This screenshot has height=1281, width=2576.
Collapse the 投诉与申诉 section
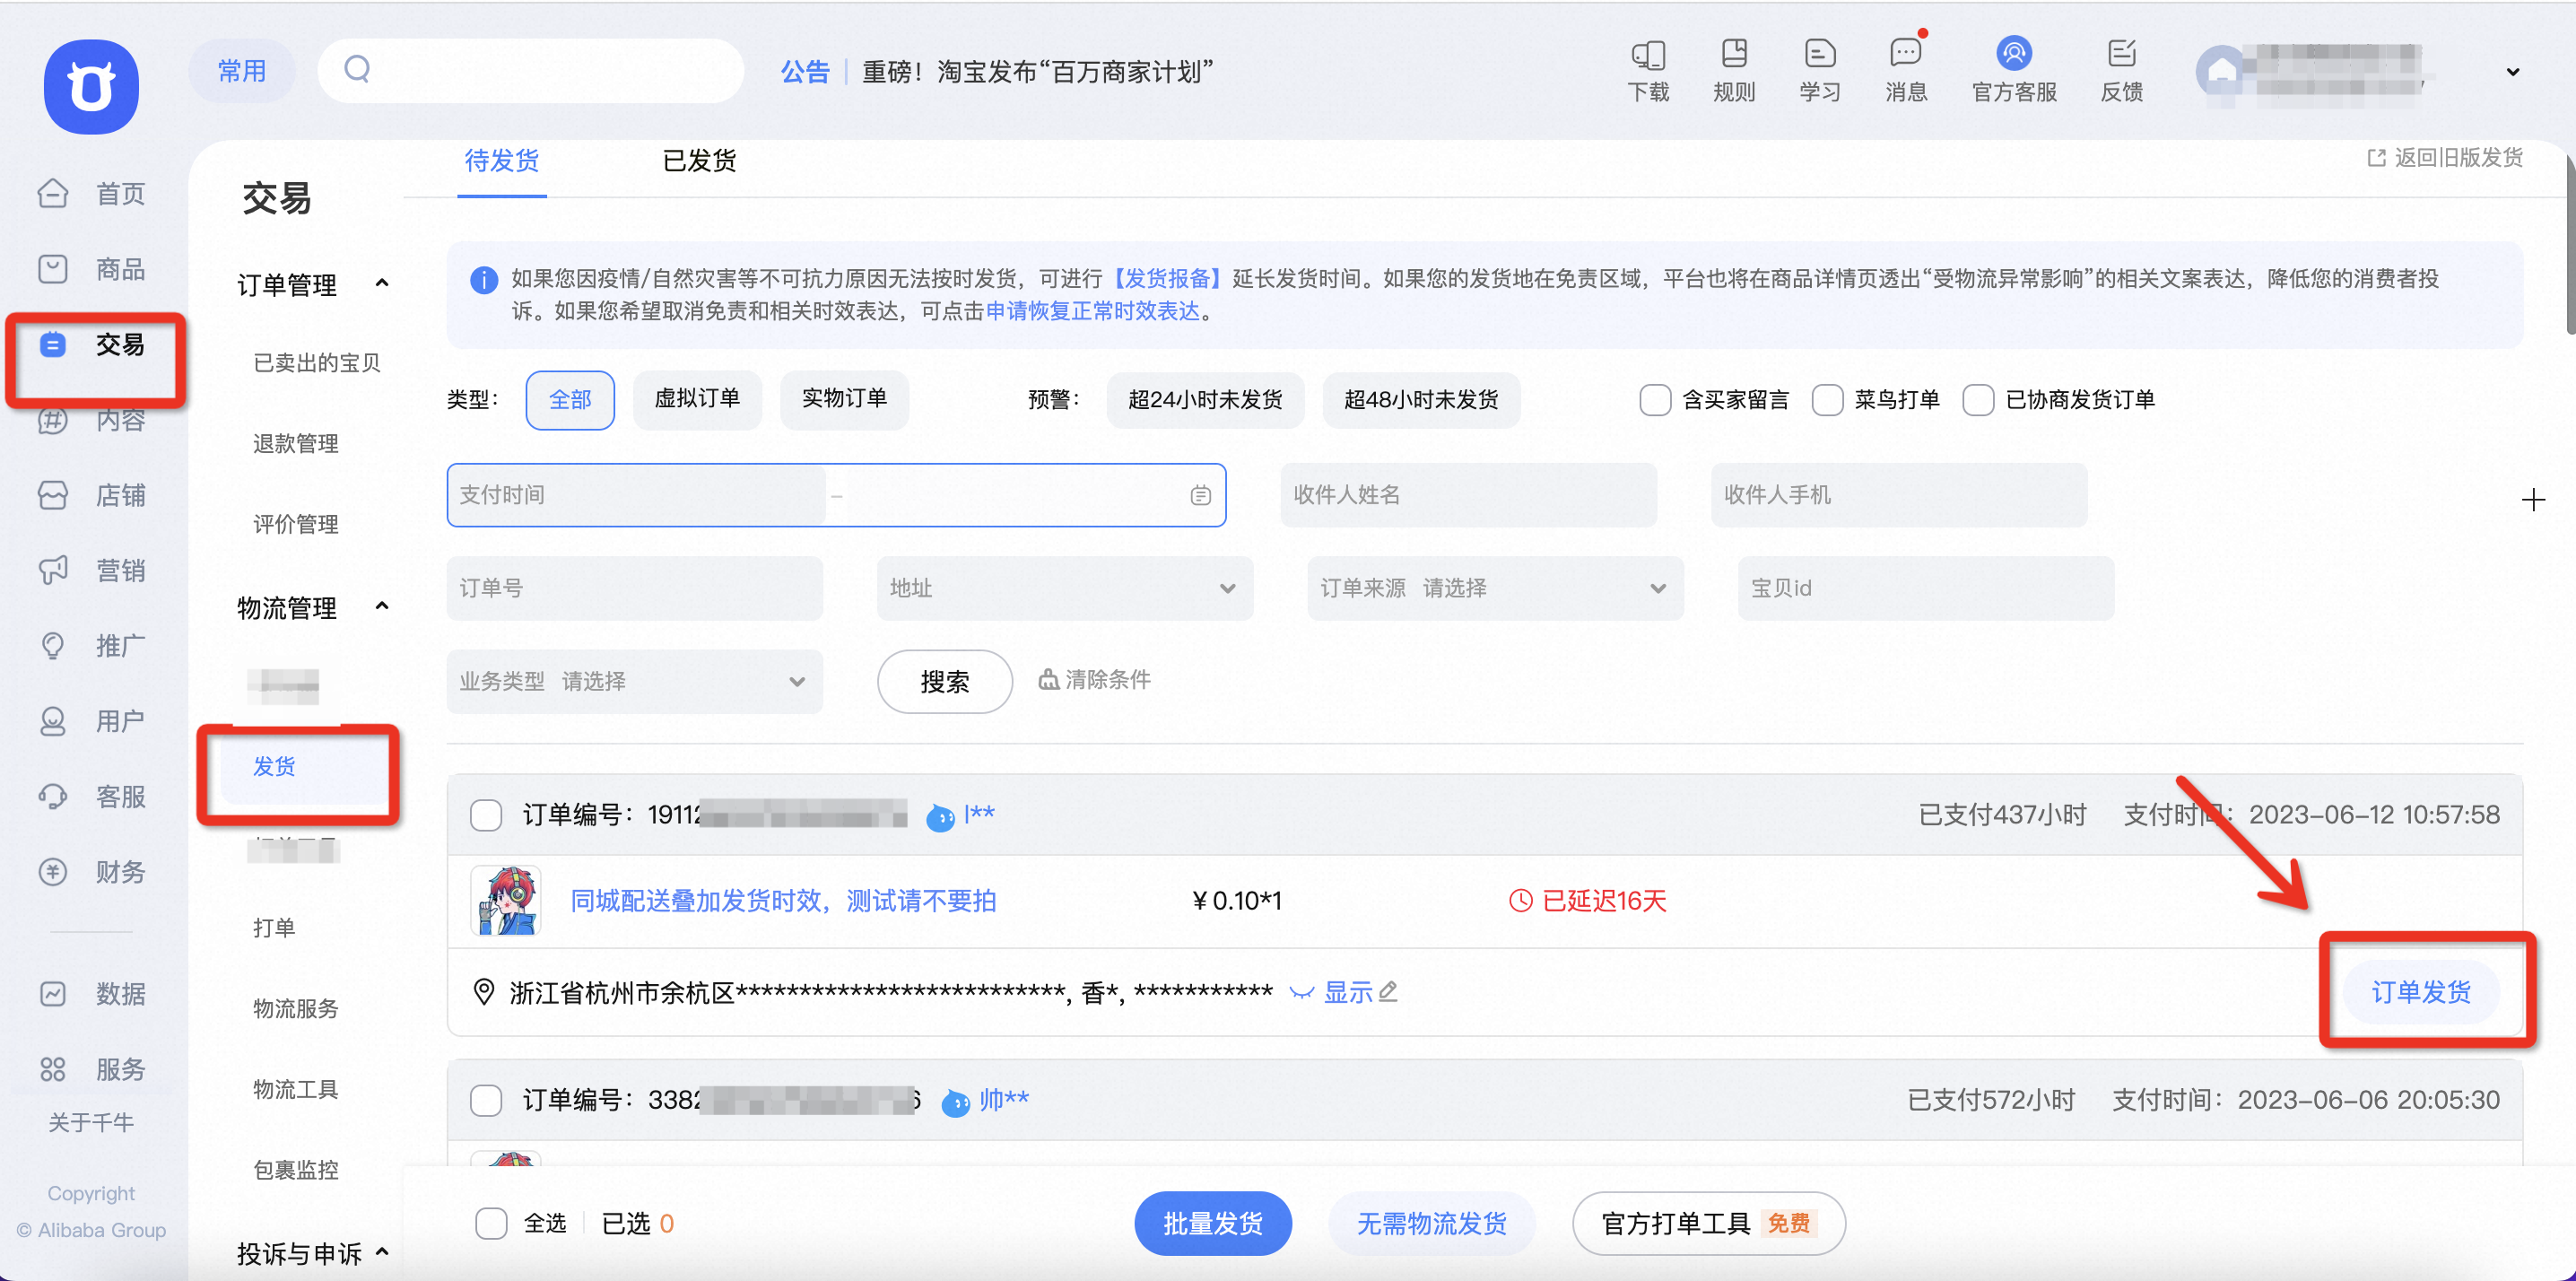[381, 1252]
